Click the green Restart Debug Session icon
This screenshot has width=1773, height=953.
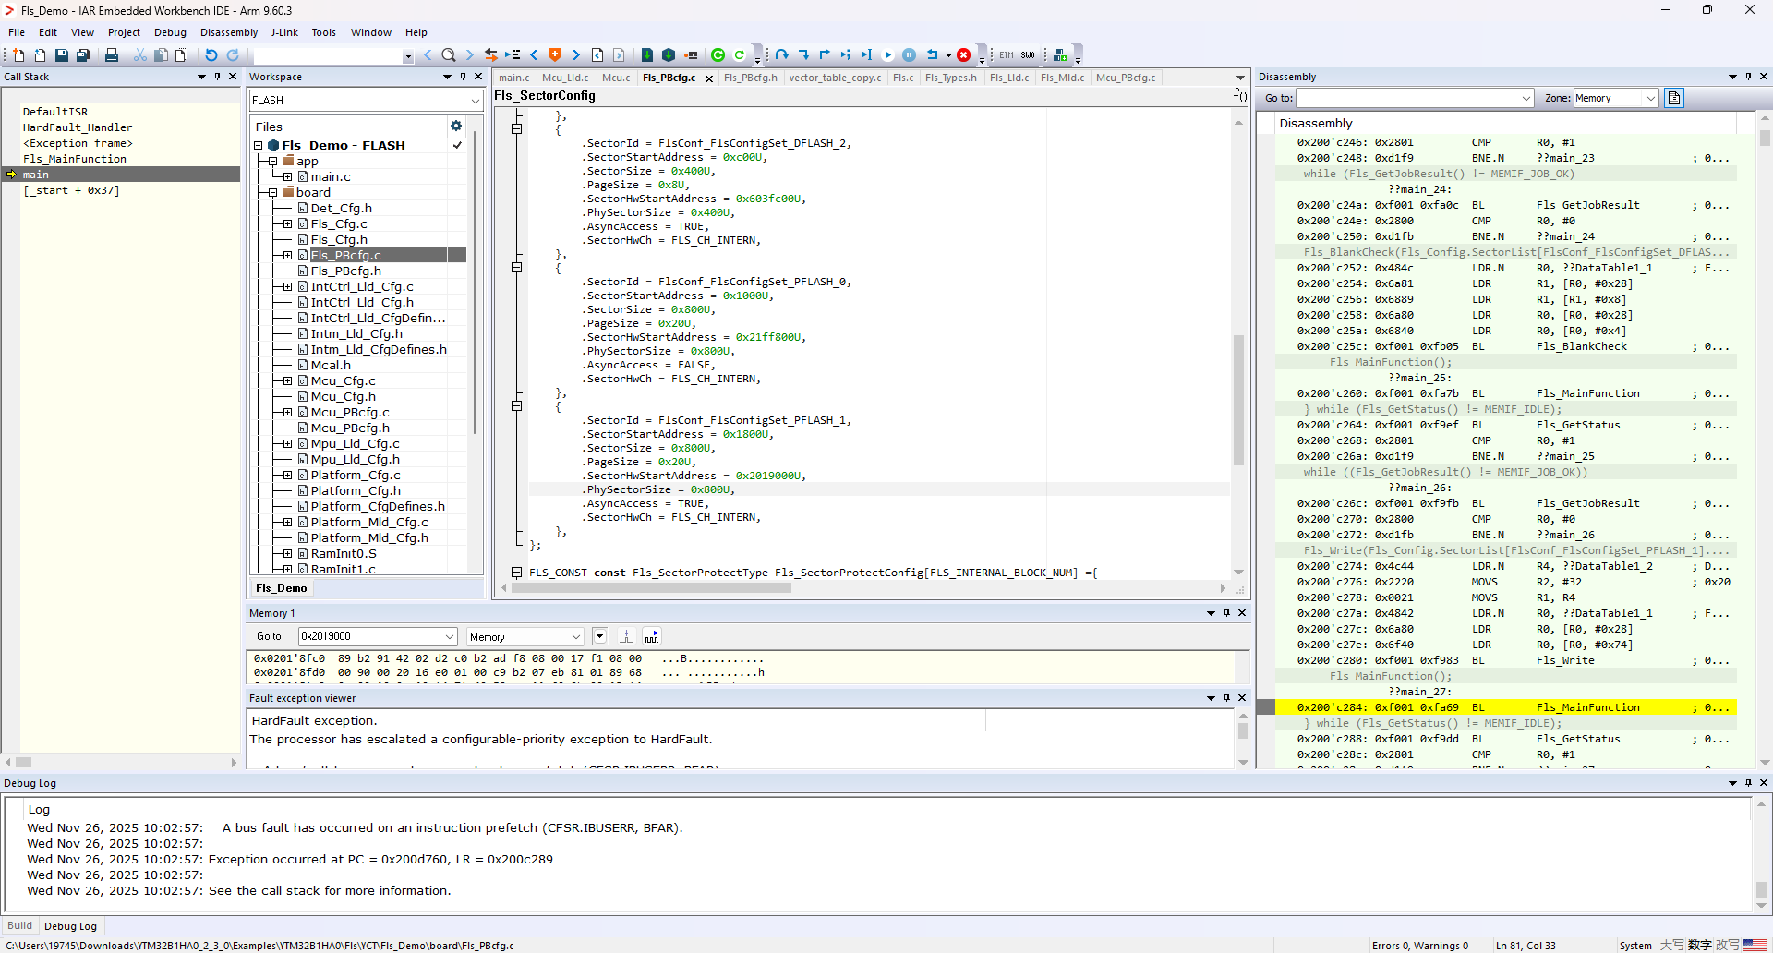tap(718, 55)
